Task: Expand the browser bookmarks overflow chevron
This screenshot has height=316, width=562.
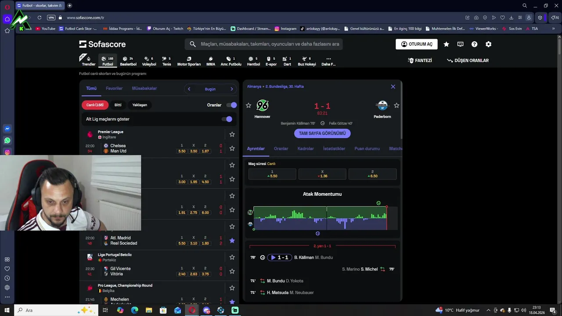Action: [x=554, y=29]
